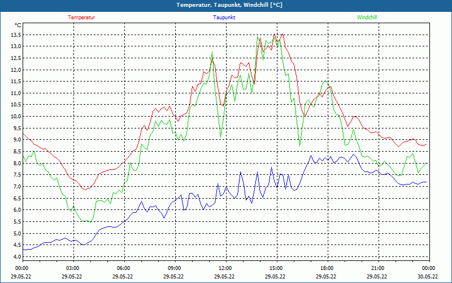
Task: Click the 7,0 value on the y-axis
Action: pyautogui.click(x=17, y=187)
